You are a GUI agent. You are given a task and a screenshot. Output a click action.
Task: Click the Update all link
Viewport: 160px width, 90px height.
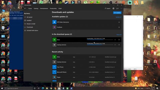pyautogui.click(x=118, y=17)
